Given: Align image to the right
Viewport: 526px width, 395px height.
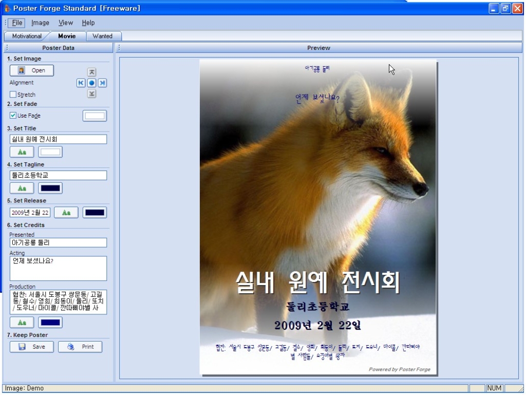Looking at the screenshot, I should (x=102, y=83).
